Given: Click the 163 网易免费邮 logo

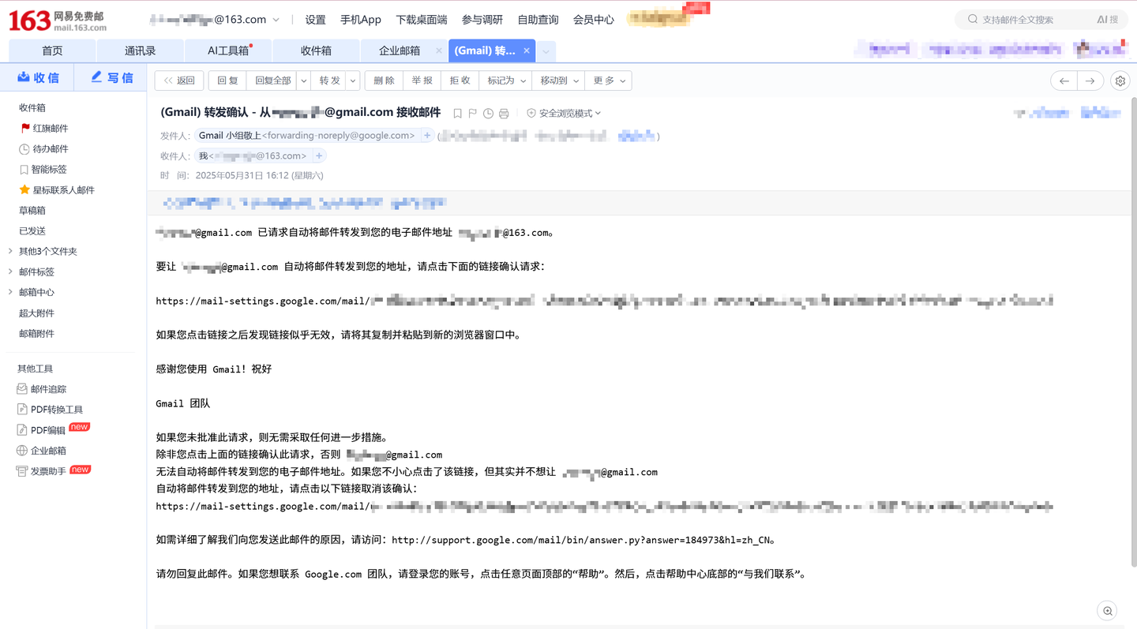Looking at the screenshot, I should (x=57, y=21).
